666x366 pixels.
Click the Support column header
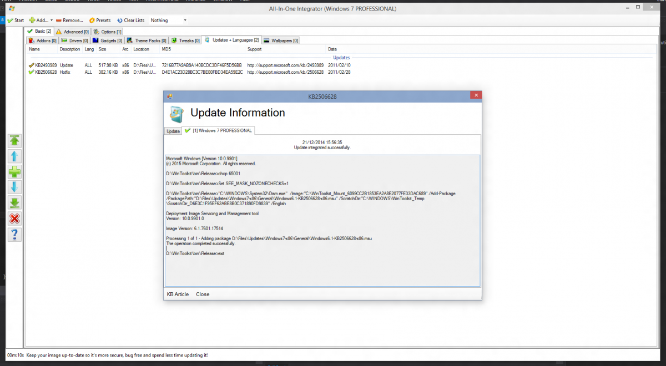254,49
